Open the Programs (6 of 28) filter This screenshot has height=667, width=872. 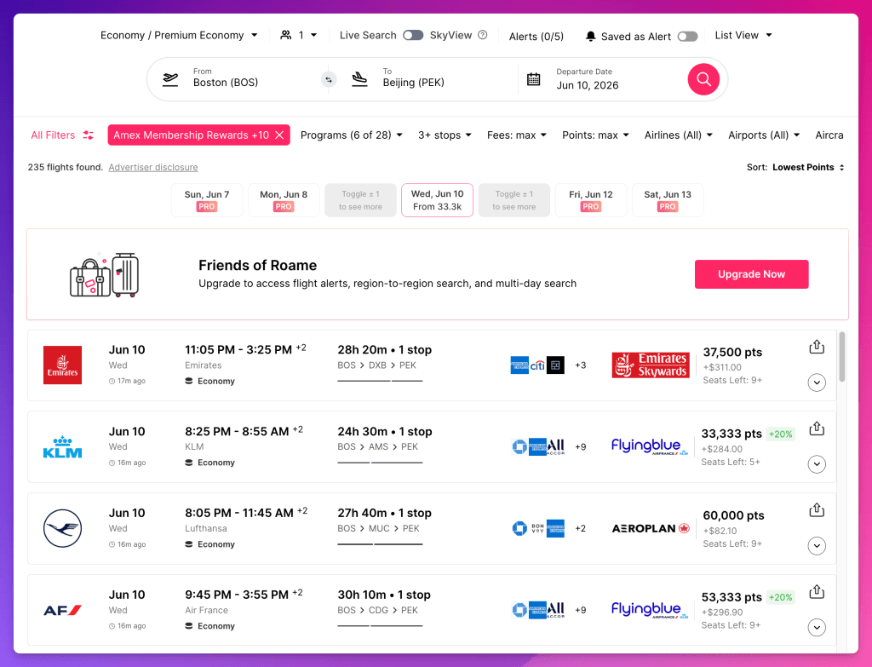click(x=352, y=135)
